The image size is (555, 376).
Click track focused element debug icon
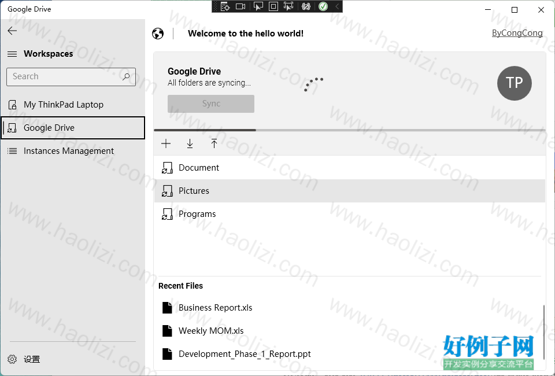pos(289,6)
